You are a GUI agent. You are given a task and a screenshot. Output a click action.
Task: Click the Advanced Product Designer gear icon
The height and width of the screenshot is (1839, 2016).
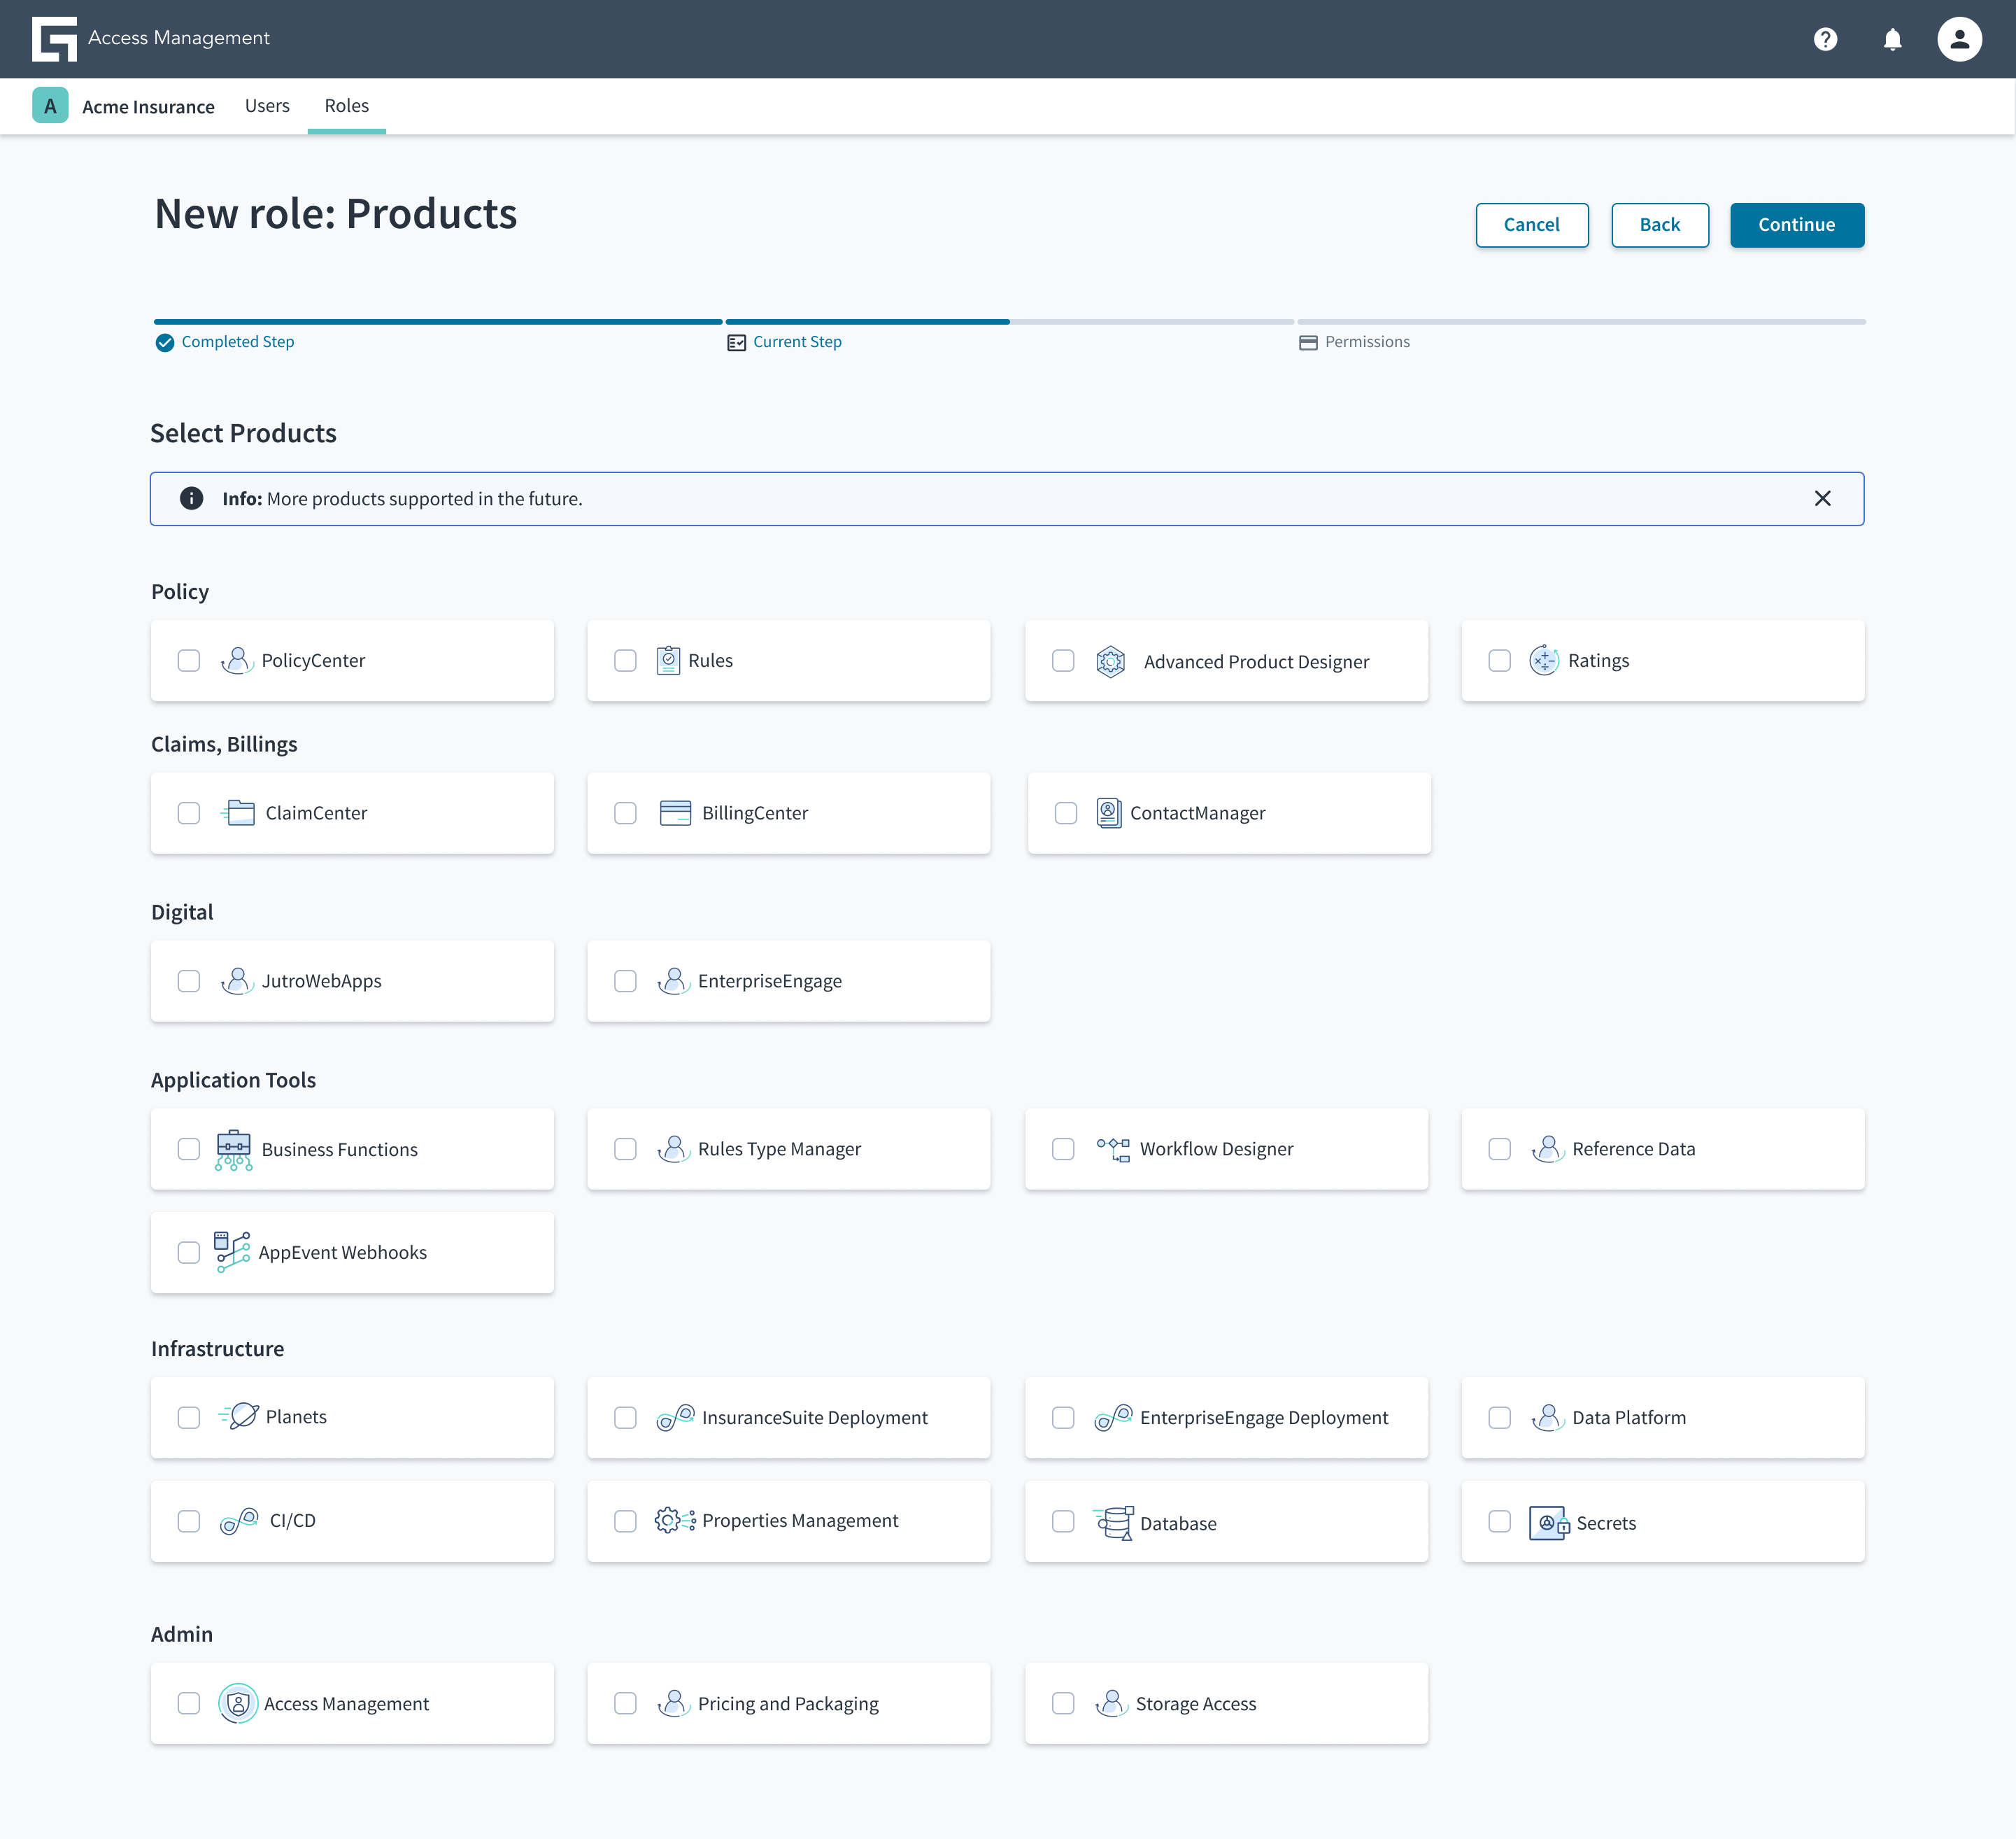[x=1111, y=661]
